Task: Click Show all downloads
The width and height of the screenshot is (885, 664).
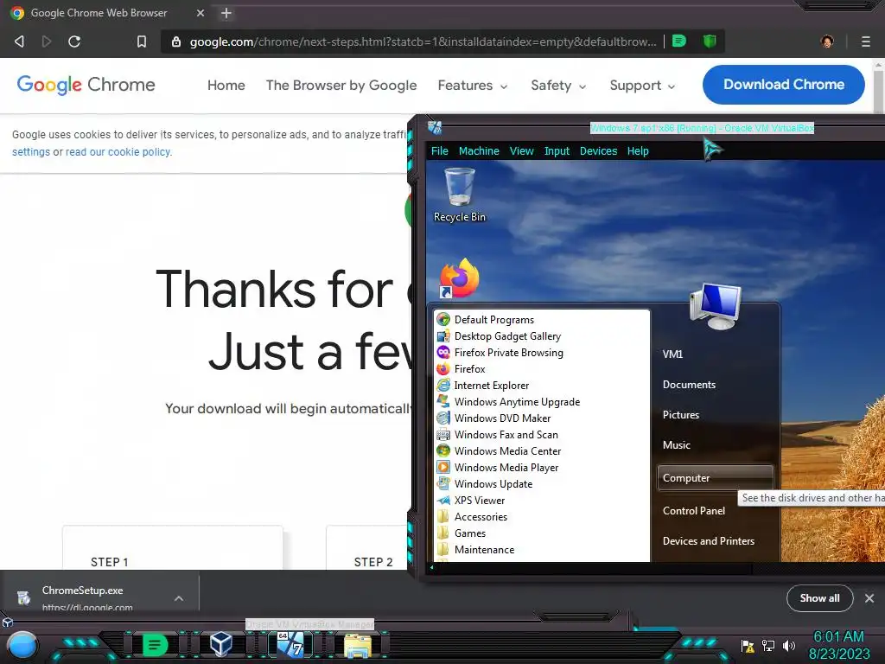Action: pos(819,598)
